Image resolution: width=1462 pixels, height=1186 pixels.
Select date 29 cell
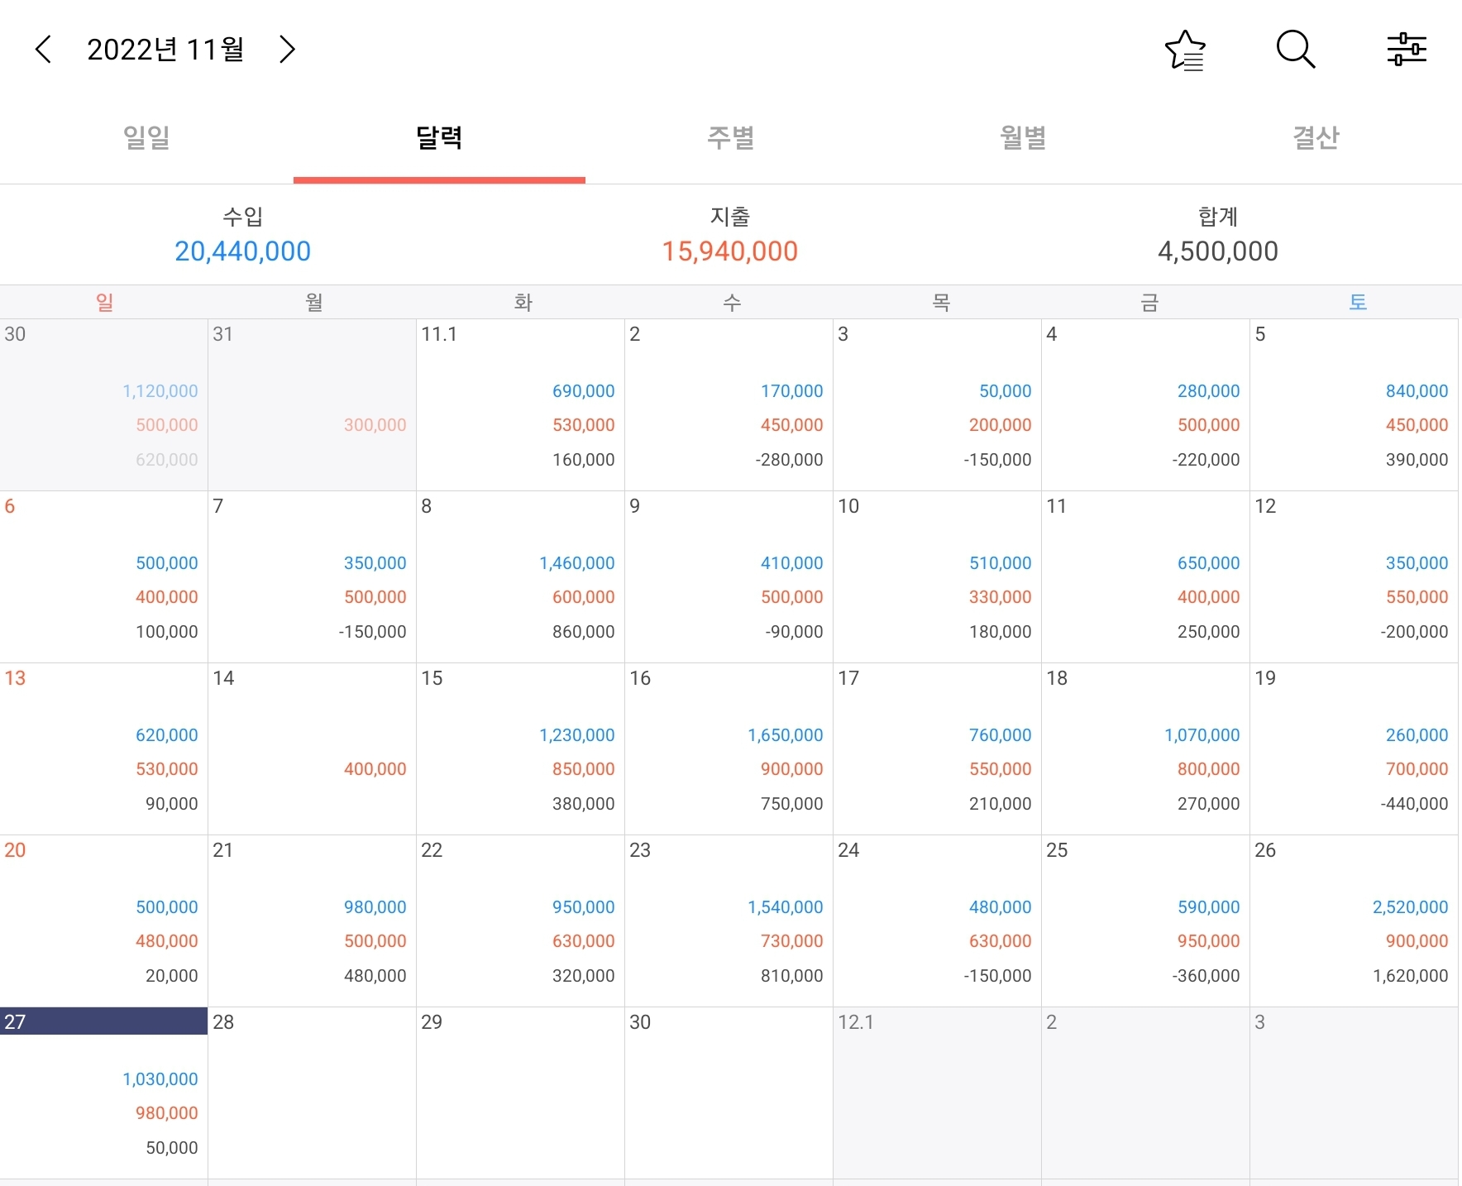point(520,1093)
